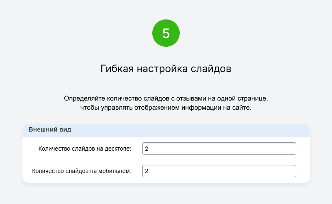Click the "Внешний вид" section header

tap(50, 130)
